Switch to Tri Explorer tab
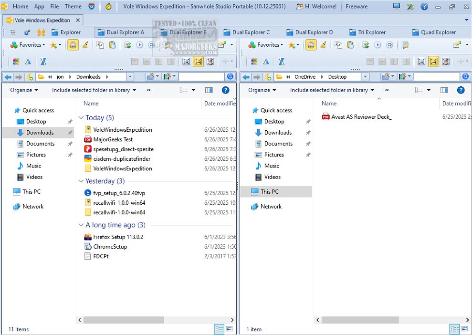Viewport: 472px width, 335px height. [x=368, y=32]
